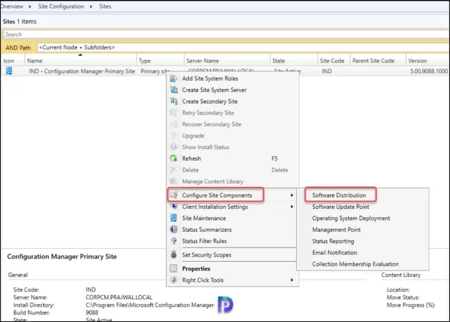Viewport: 450px width, 322px height.
Task: Select Software Distribution in submenu
Action: pyautogui.click(x=339, y=195)
